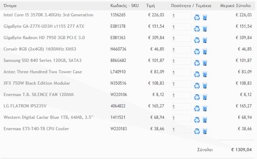
Task: Remove Western Digital Caviar Blue 1TB item
Action: (x=205, y=120)
